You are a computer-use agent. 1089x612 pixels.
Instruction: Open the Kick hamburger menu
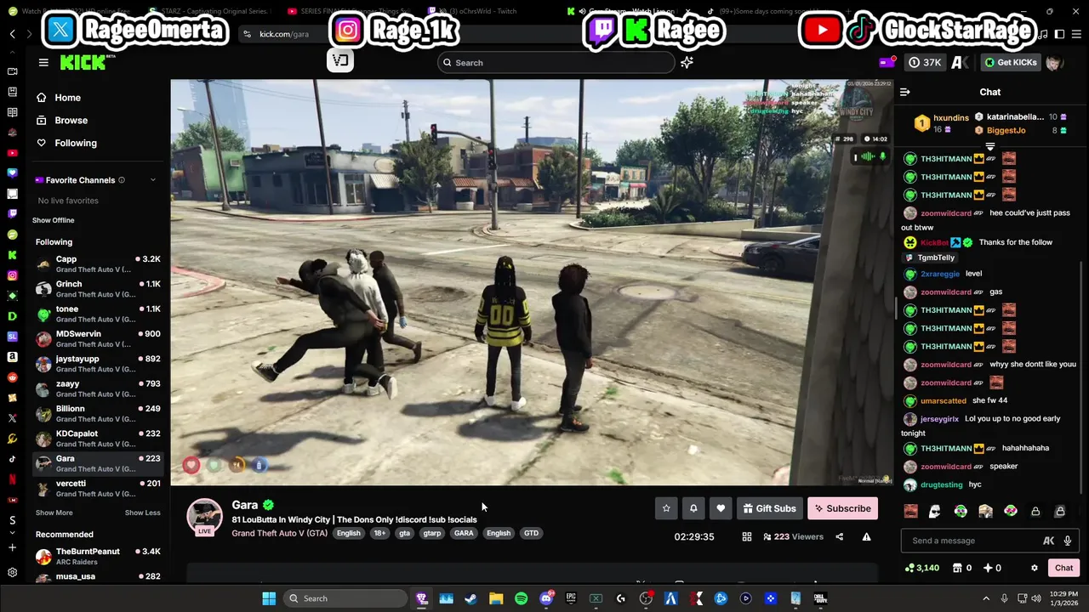pos(43,62)
